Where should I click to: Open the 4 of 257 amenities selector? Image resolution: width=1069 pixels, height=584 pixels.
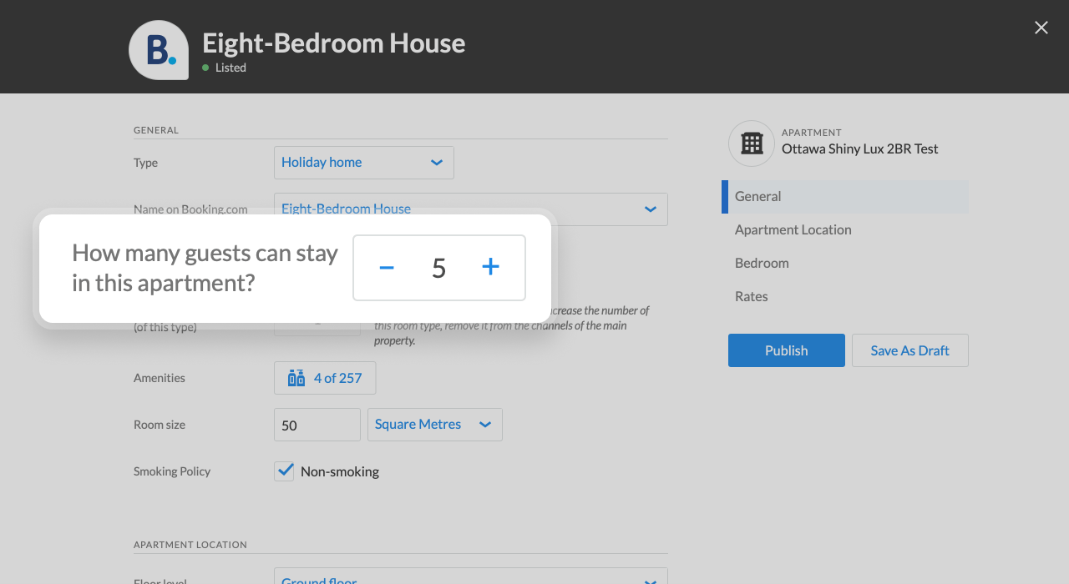click(337, 378)
